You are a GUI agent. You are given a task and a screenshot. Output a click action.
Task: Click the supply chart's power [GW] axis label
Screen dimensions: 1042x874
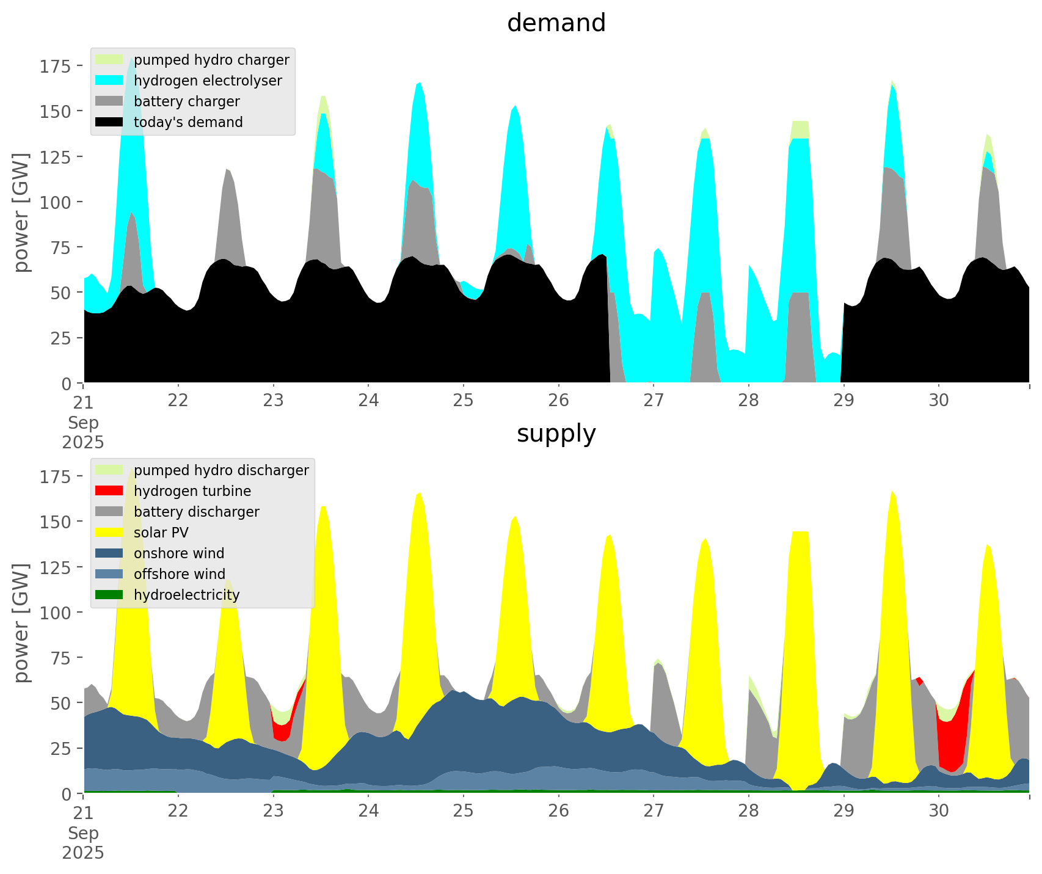point(21,623)
